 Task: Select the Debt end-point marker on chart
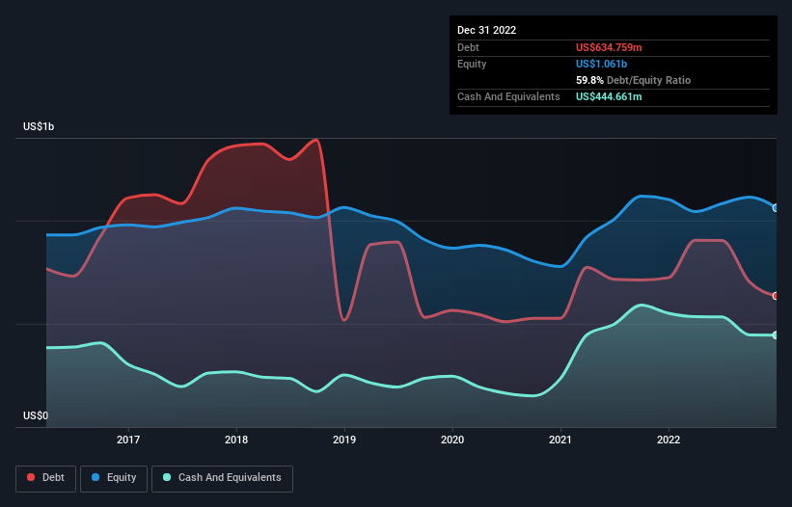(x=776, y=296)
